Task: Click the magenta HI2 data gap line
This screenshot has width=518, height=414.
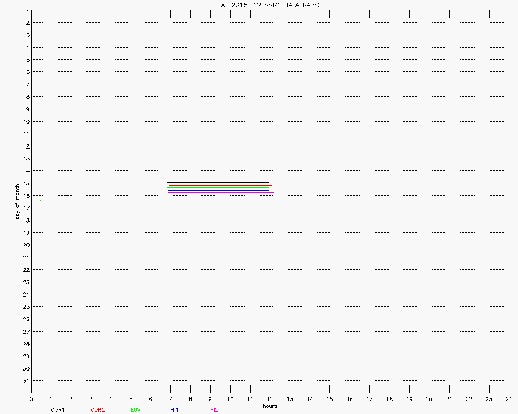Action: point(221,193)
